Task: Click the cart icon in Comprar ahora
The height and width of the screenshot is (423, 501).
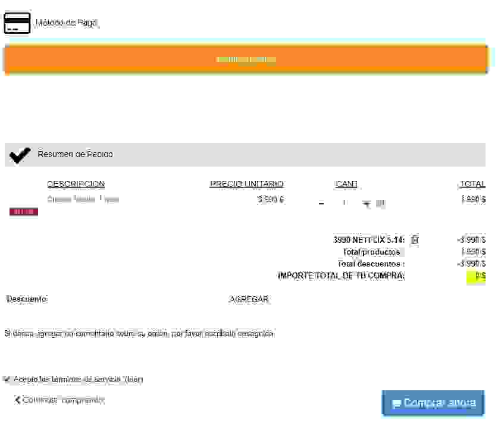Action: (x=396, y=404)
